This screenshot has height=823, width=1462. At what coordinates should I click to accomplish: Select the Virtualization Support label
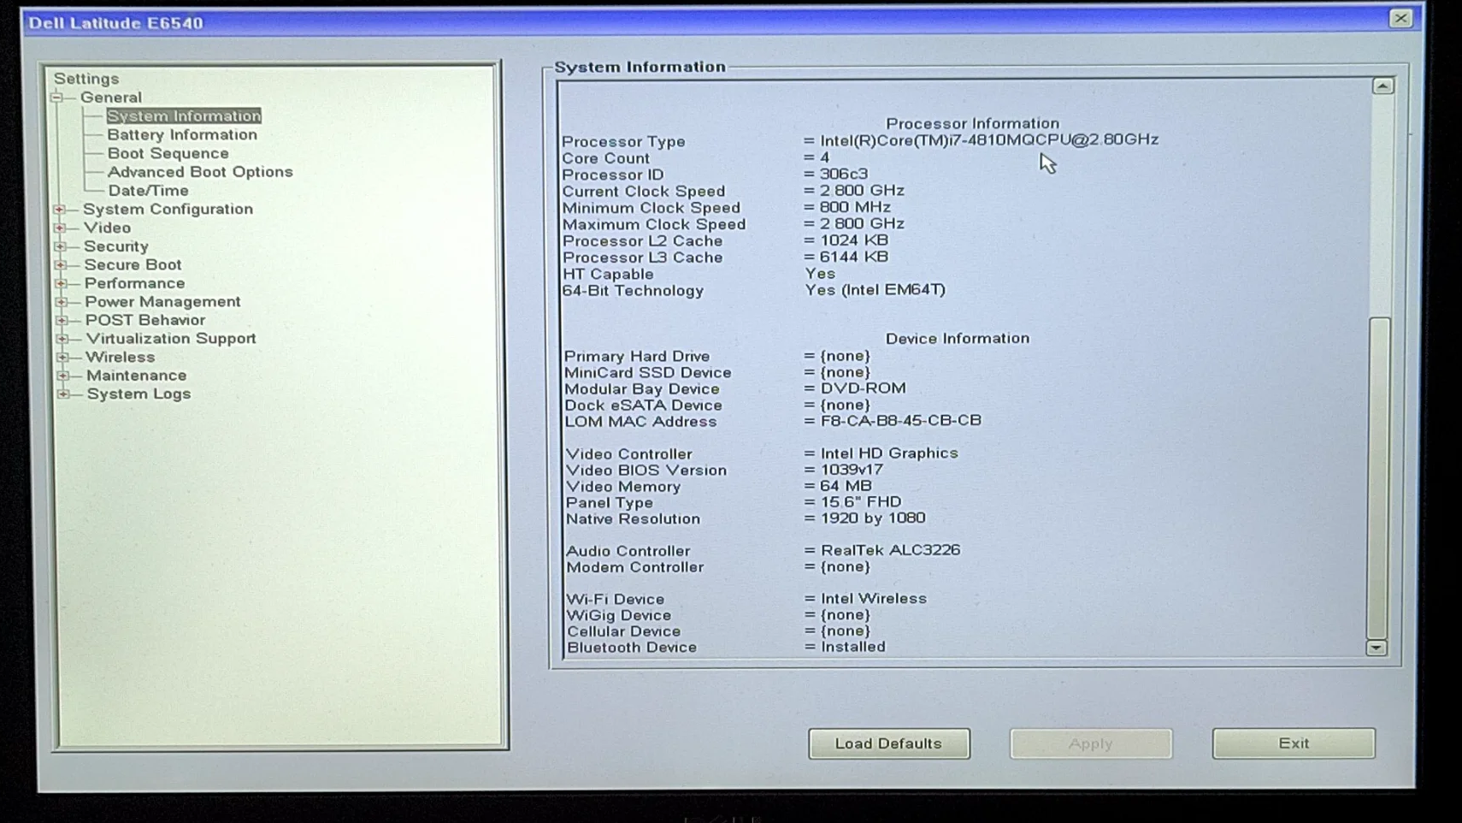coord(171,339)
